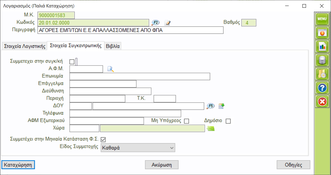Viewport: 331px width, 175px height.
Task: Click the F2 search icon beside Κωδικός
Action: click(x=156, y=23)
